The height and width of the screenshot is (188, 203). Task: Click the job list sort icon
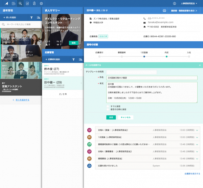(39, 18)
